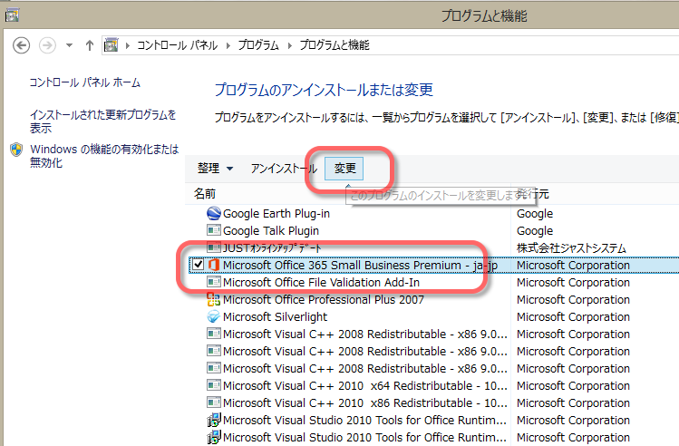679x446 pixels.
Task: Click the プログラムのアンインストールまたは変更 heading
Action: point(324,90)
